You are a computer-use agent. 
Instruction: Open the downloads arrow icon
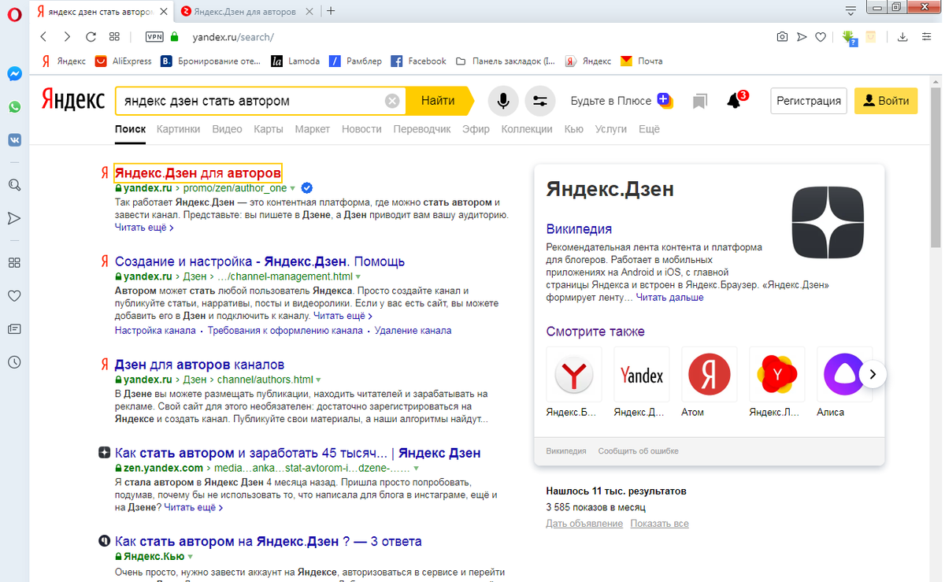(902, 37)
